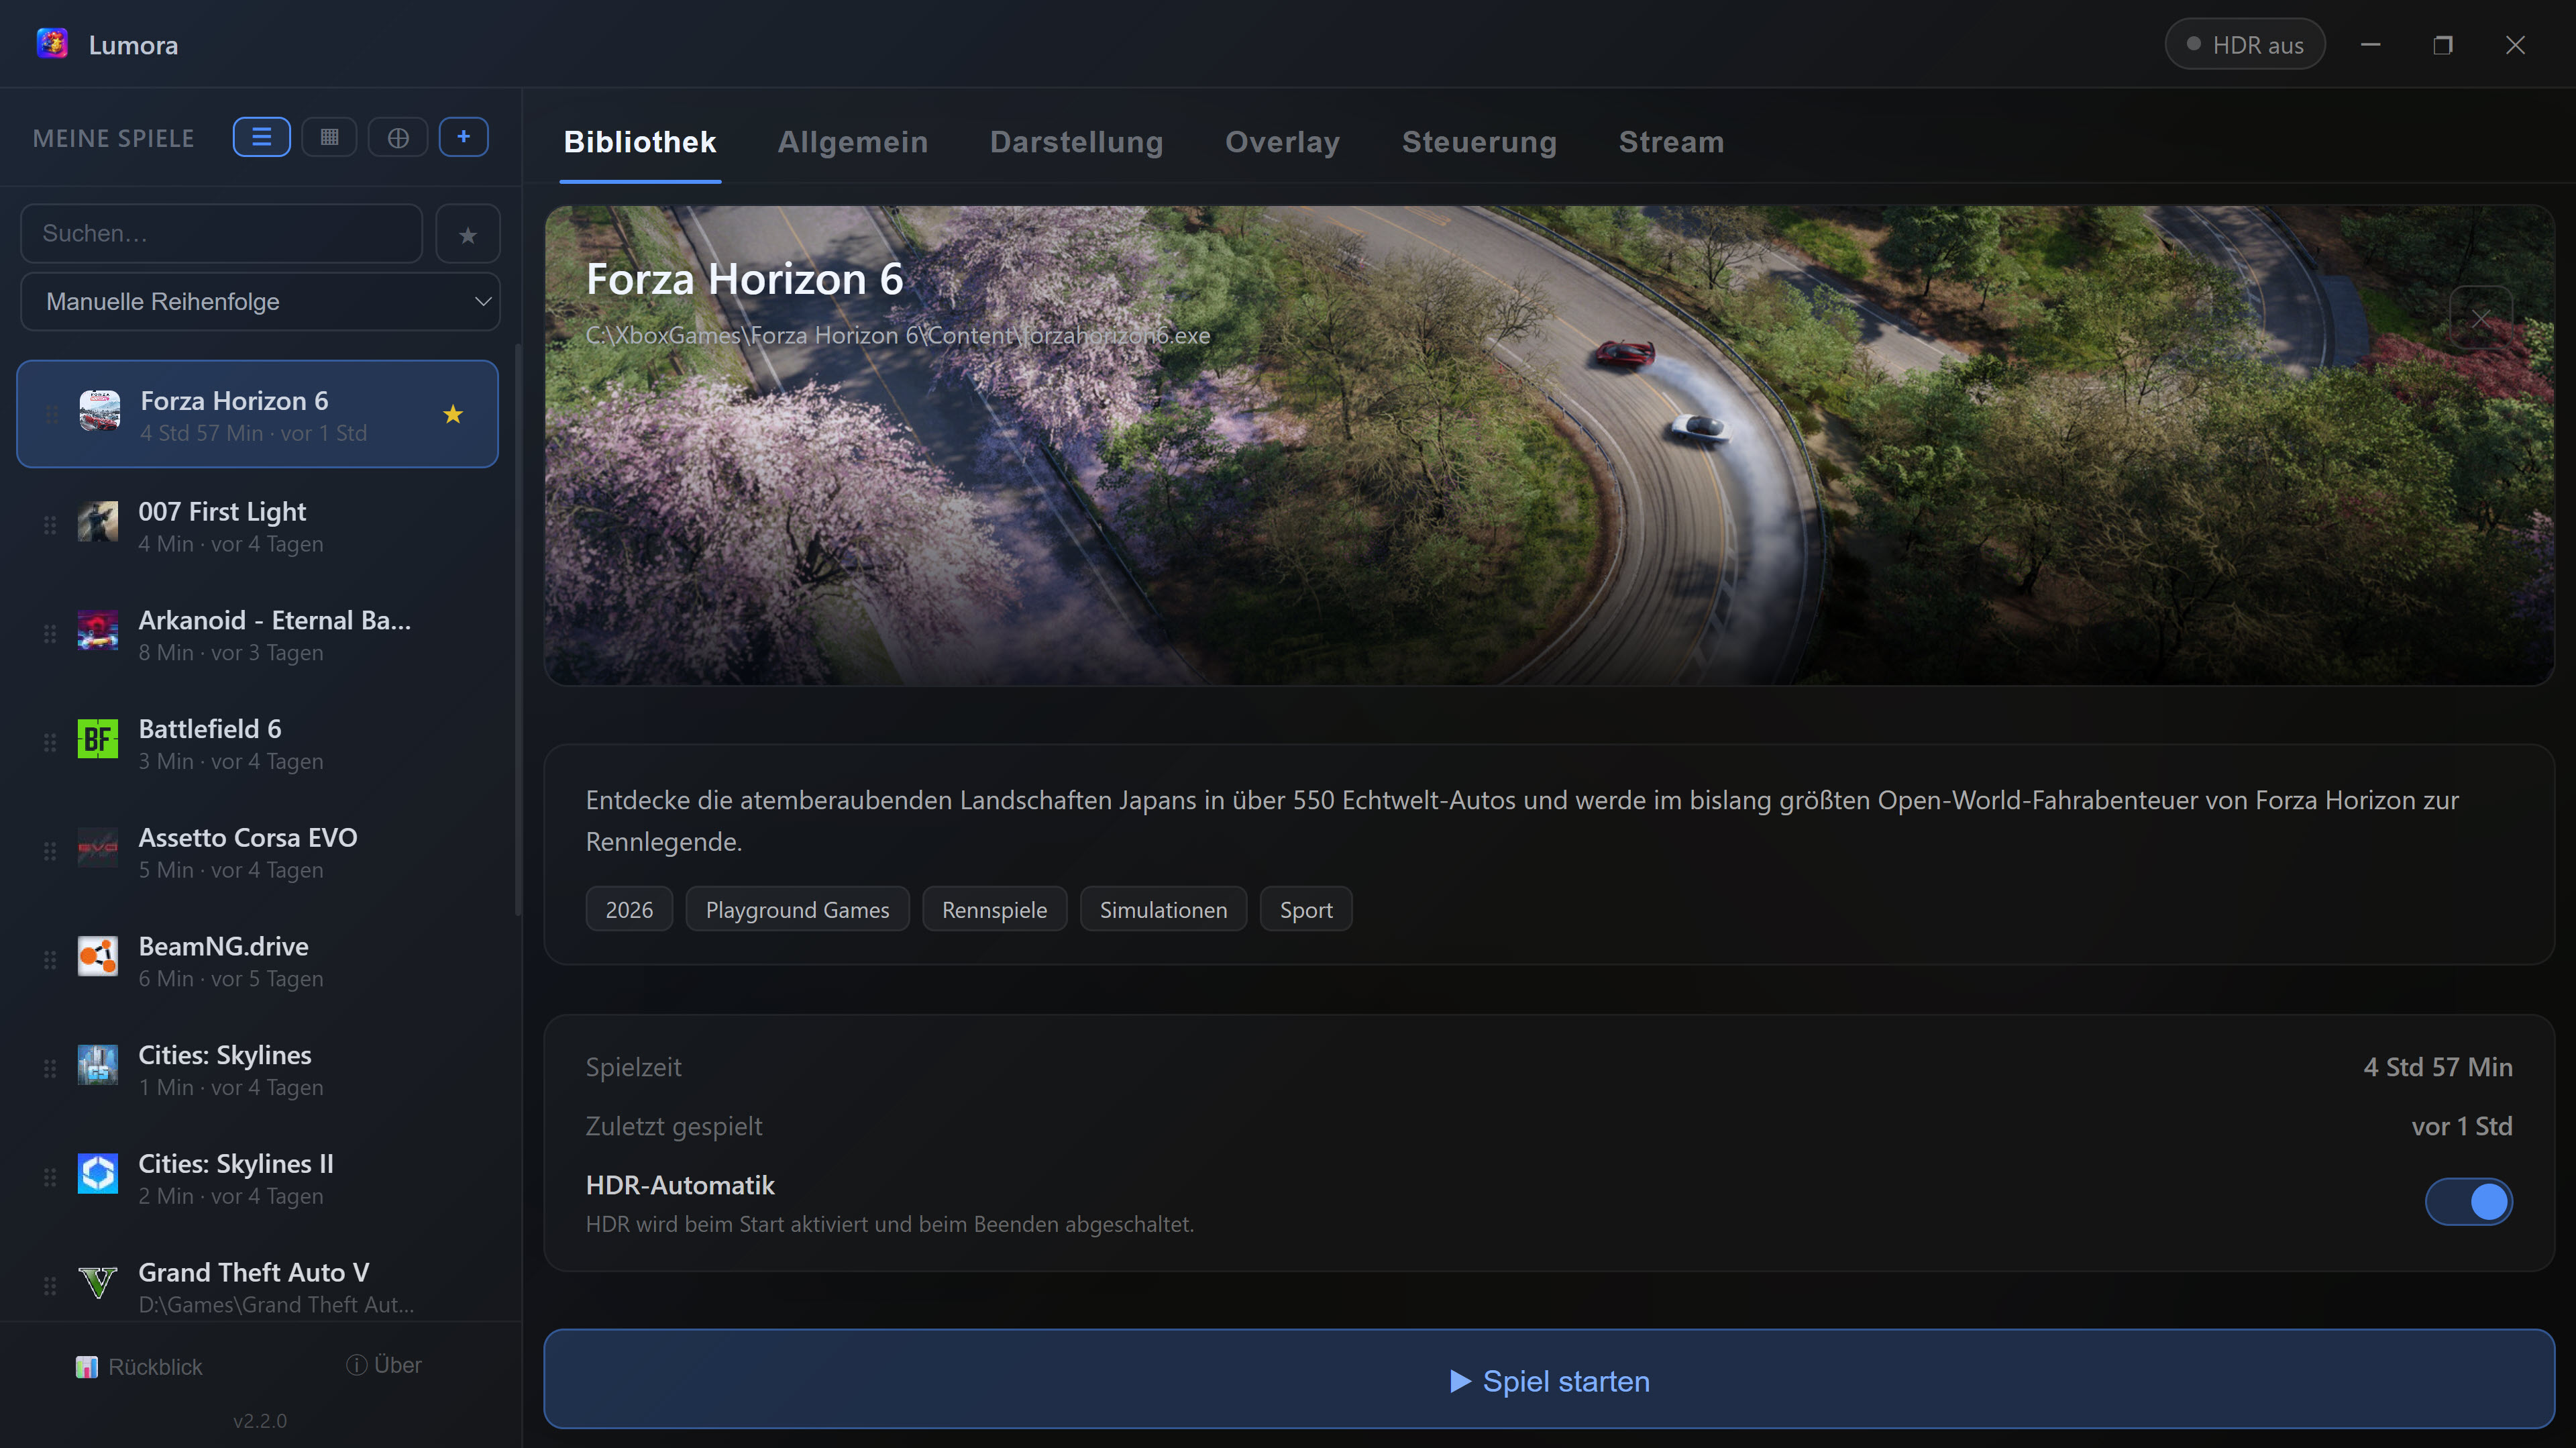The height and width of the screenshot is (1448, 2576).
Task: Click drag handle of Arkanoid row
Action: [50, 634]
